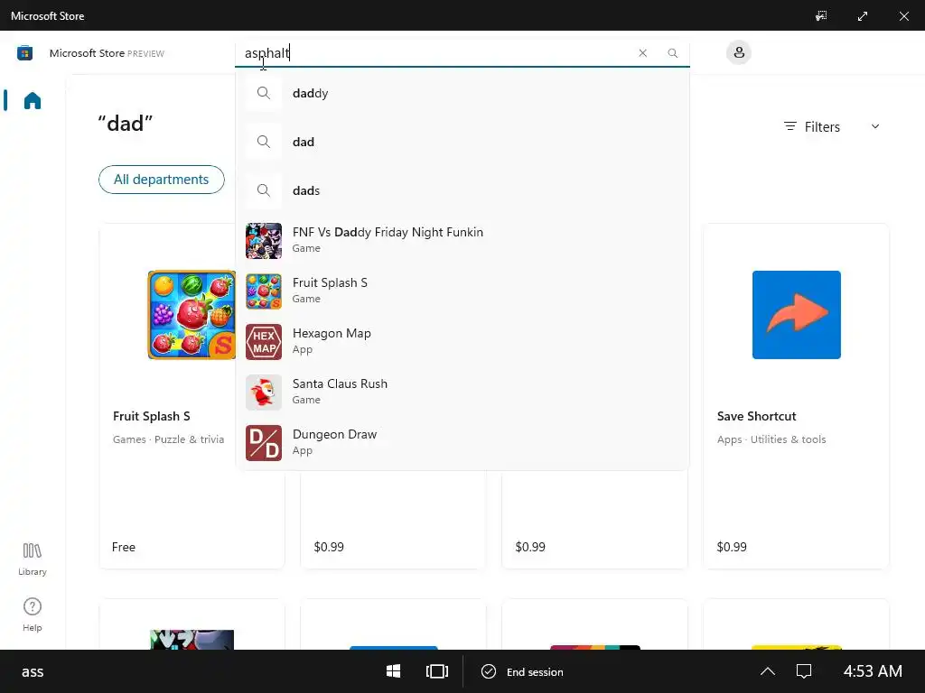Image resolution: width=925 pixels, height=693 pixels.
Task: Click the Hexagon Map HEX MAP icon
Action: (264, 342)
